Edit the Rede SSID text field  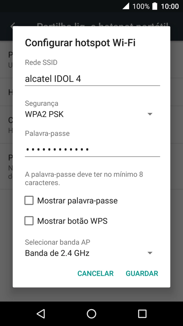click(92, 79)
